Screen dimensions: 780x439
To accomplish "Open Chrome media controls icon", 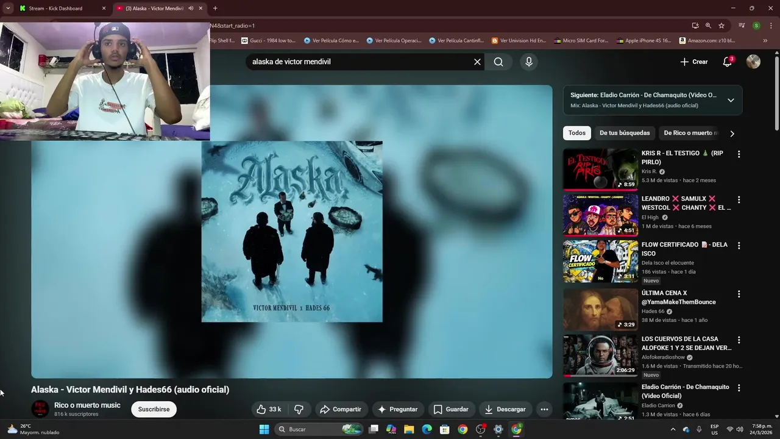I will coord(742,26).
